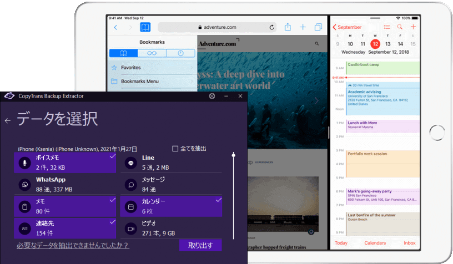Open Cardio boot camp event

pyautogui.click(x=382, y=68)
